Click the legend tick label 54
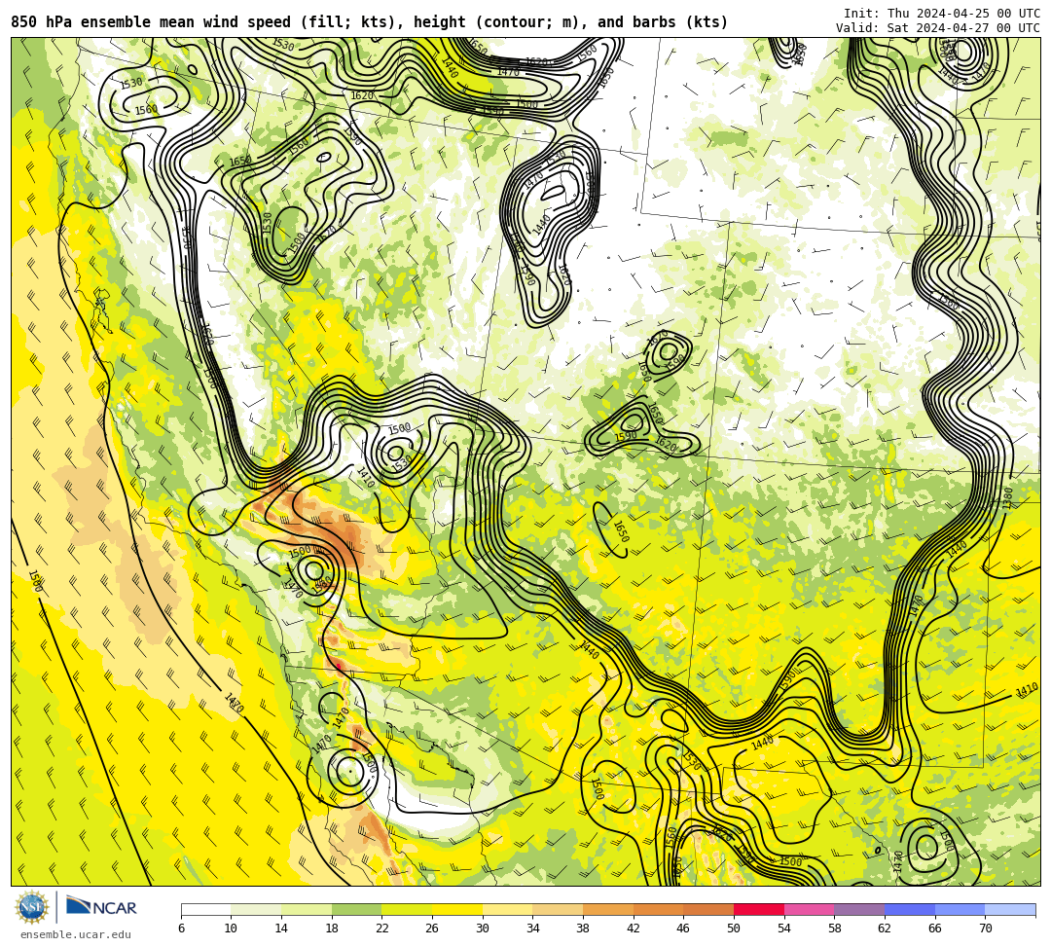Screen dimensions: 1051x947 coord(784,929)
